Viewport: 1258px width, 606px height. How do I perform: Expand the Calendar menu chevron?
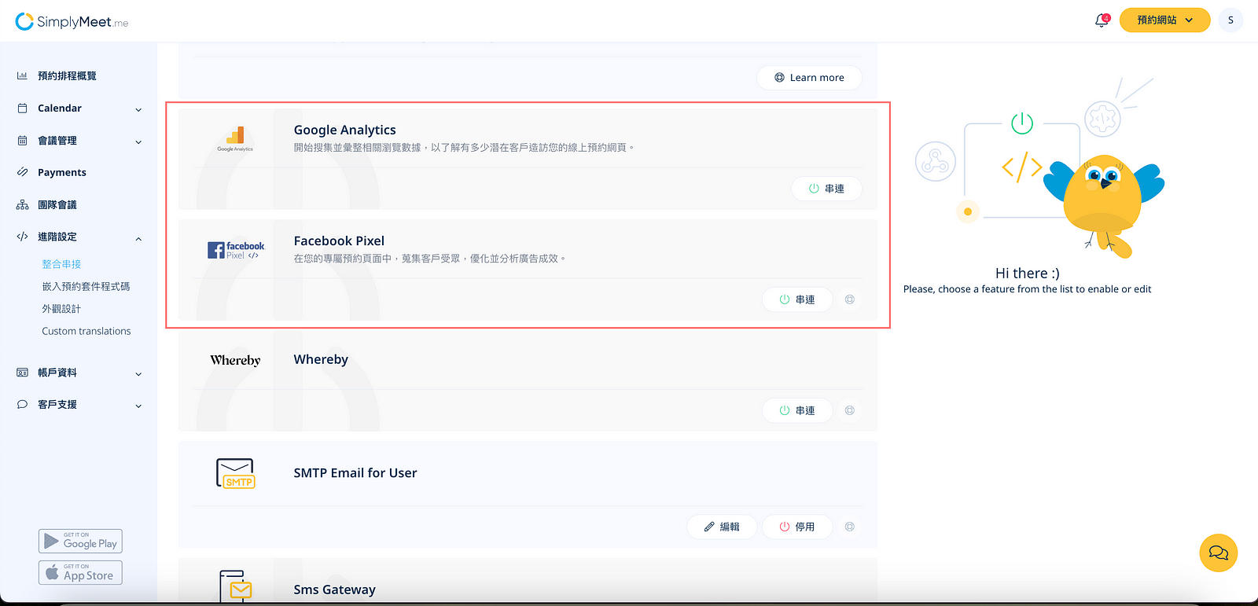pyautogui.click(x=138, y=109)
